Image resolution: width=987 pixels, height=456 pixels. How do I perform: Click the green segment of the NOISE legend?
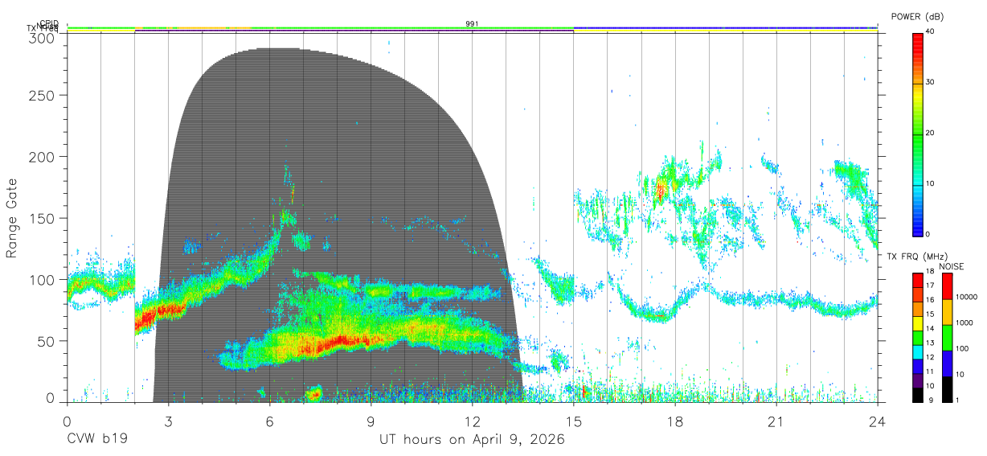pyautogui.click(x=948, y=338)
